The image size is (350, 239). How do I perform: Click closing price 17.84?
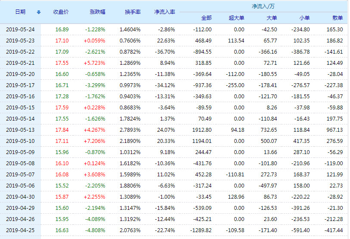click(62, 130)
